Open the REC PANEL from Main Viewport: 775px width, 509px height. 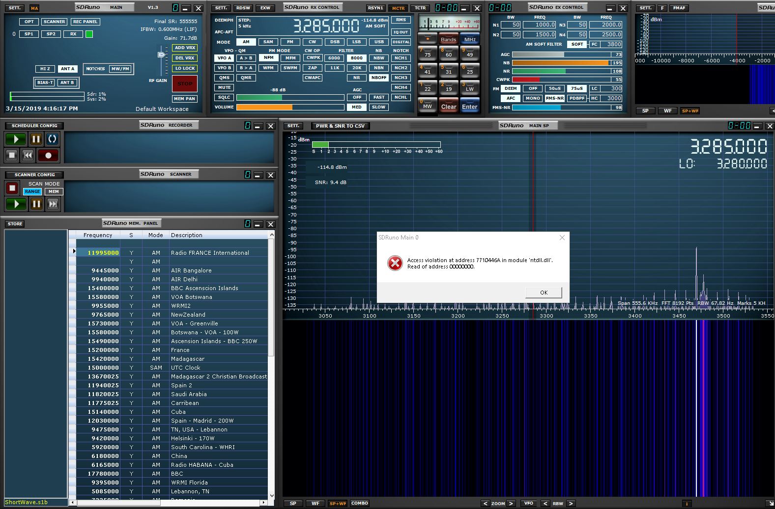(85, 22)
